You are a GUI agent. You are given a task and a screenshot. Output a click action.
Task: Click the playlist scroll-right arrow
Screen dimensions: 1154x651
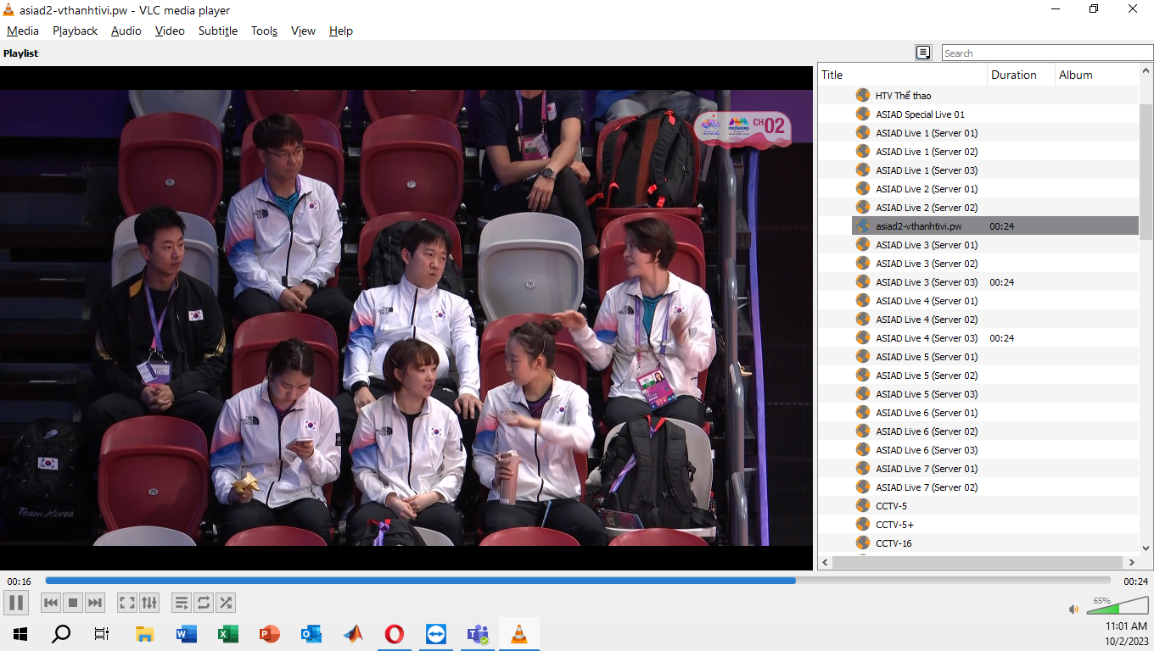(1132, 562)
